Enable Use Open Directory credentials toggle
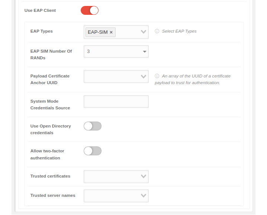 [x=93, y=126]
